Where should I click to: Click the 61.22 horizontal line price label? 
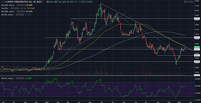click(197, 19)
